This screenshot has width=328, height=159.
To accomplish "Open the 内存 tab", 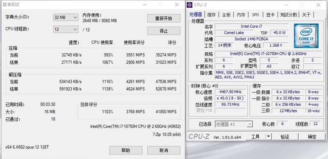I will coord(241,15).
